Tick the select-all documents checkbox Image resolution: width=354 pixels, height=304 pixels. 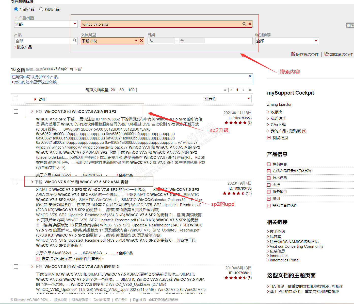[x=16, y=99]
